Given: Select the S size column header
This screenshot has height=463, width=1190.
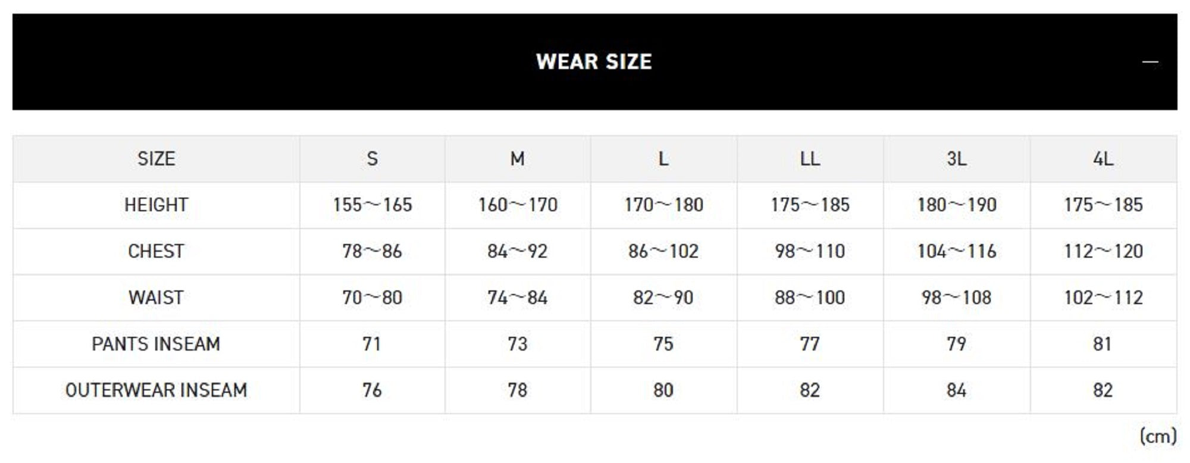Looking at the screenshot, I should (x=372, y=159).
